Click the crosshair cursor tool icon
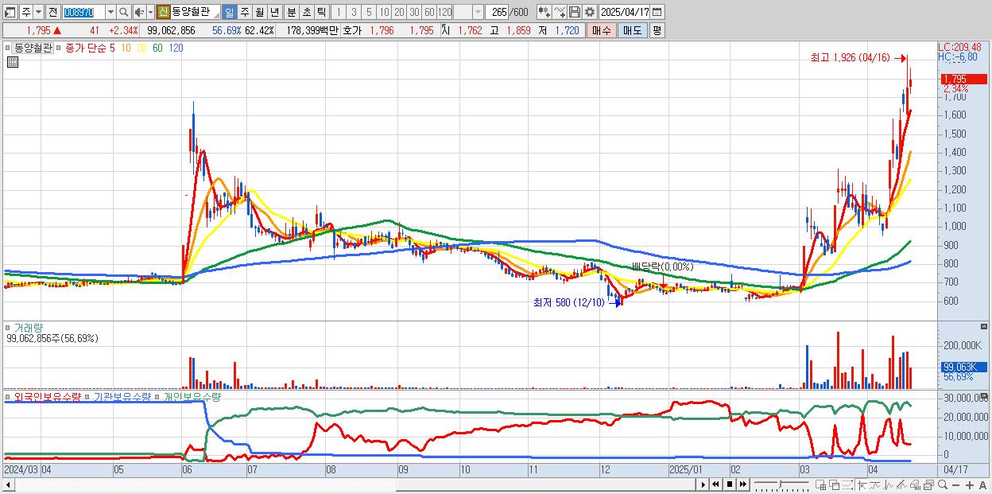The width and height of the screenshot is (992, 494). (x=862, y=485)
